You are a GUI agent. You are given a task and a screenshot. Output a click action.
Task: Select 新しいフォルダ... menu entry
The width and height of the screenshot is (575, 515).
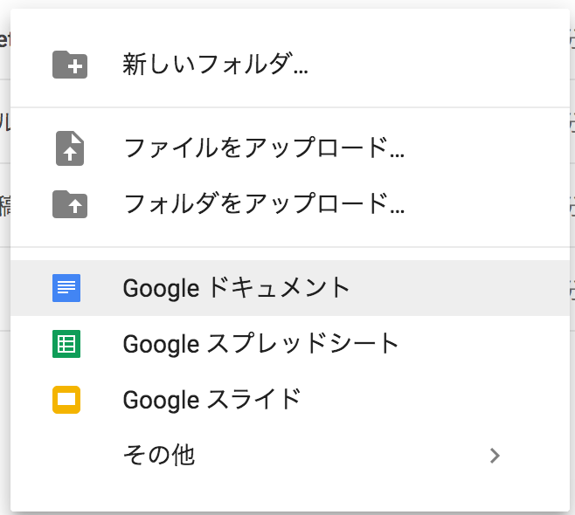pos(290,65)
